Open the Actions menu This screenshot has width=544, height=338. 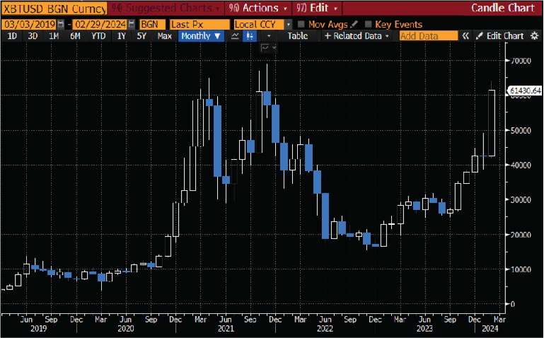pos(258,8)
